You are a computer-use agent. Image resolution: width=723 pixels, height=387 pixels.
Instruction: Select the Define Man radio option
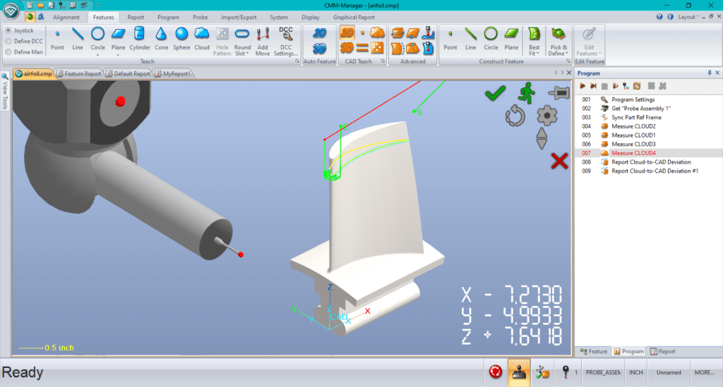24,52
